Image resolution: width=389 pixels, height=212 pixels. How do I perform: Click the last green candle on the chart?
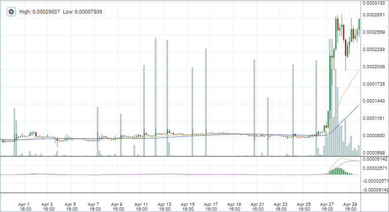click(359, 25)
